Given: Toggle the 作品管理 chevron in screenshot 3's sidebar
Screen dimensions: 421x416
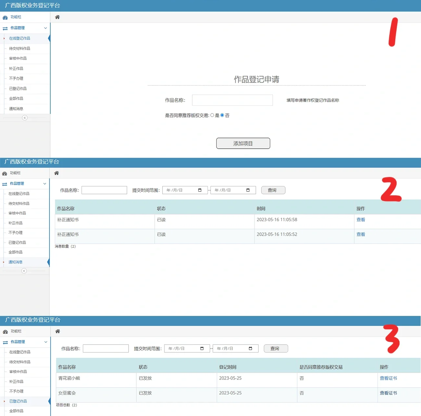Looking at the screenshot, I should pos(46,342).
